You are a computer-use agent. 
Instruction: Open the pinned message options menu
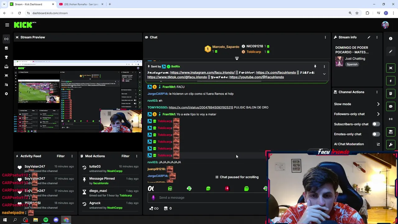click(x=324, y=67)
